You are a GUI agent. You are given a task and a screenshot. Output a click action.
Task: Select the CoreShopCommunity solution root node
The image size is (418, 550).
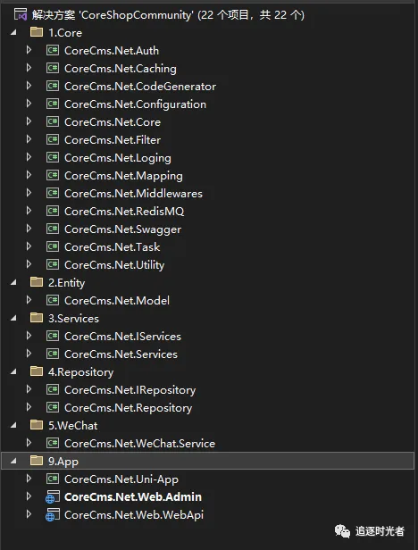click(x=168, y=14)
